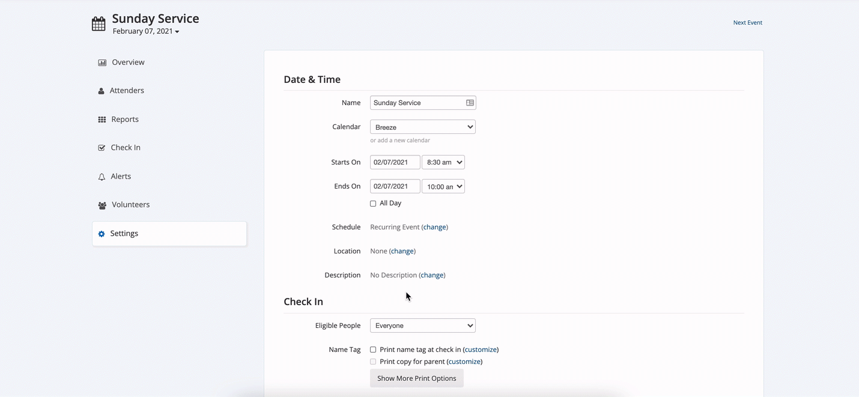Toggle the All Day checkbox

coord(373,204)
